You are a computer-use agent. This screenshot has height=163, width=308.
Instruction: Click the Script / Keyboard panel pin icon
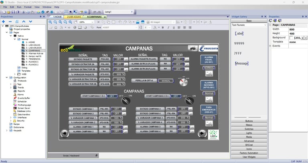pos(96,155)
